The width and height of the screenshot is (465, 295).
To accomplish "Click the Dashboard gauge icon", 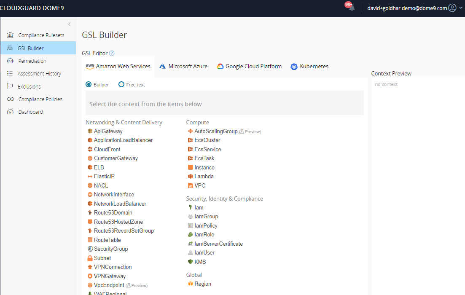I will pos(11,112).
